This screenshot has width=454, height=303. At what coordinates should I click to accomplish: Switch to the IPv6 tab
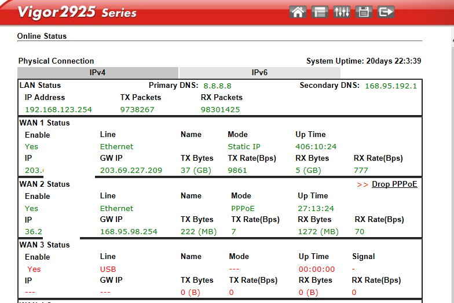click(259, 73)
